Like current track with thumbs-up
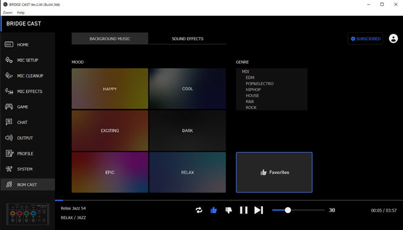 (214, 210)
